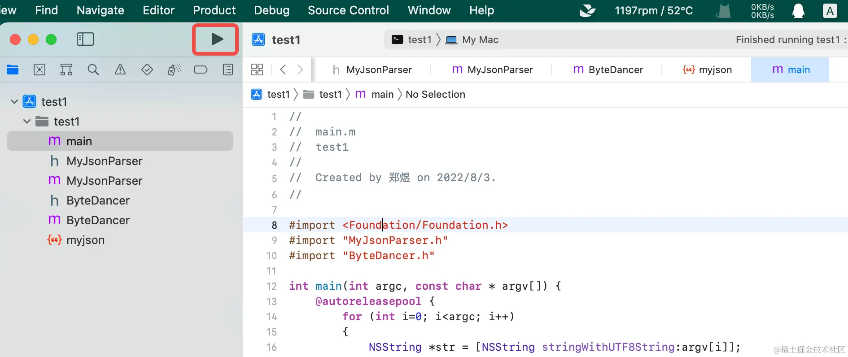Open the Project navigator folder icon
Image resolution: width=848 pixels, height=357 pixels.
click(13, 70)
